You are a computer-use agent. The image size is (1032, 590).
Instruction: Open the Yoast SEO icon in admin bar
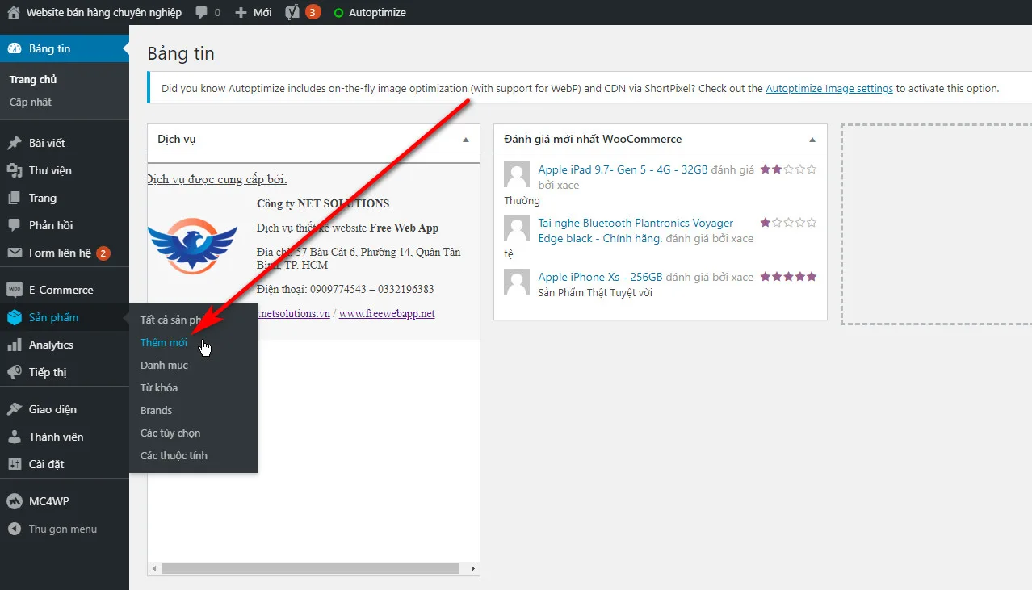coord(293,12)
